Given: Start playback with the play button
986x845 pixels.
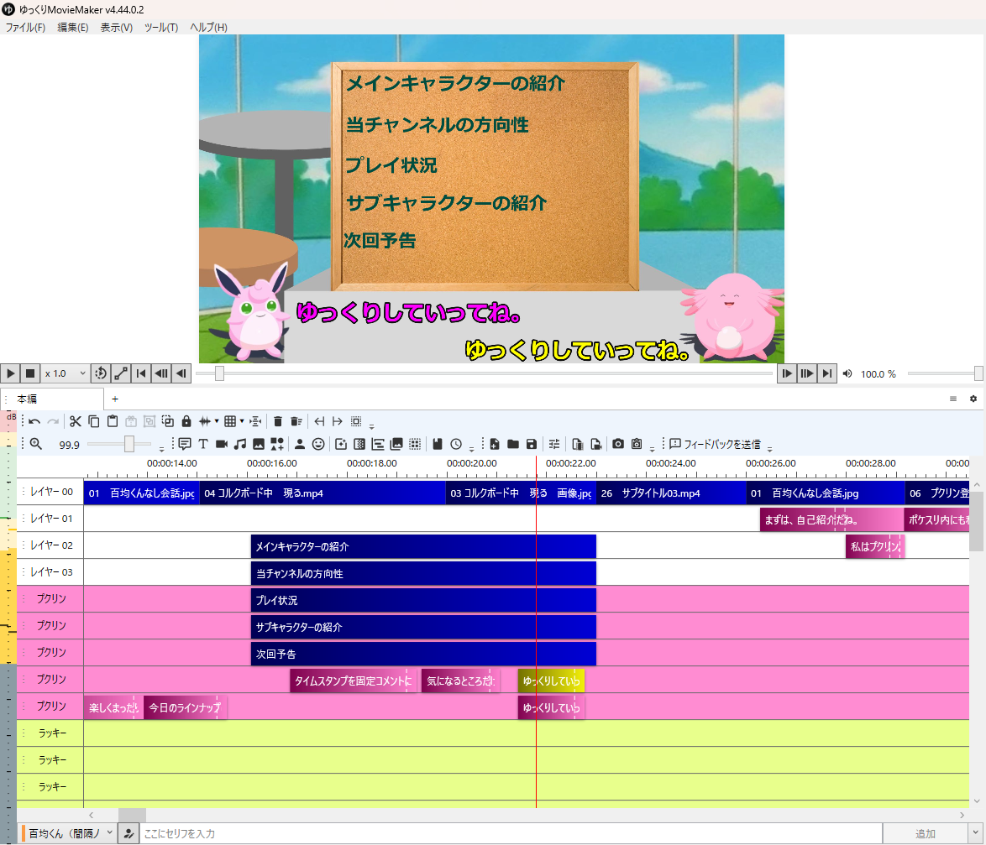Looking at the screenshot, I should 10,373.
